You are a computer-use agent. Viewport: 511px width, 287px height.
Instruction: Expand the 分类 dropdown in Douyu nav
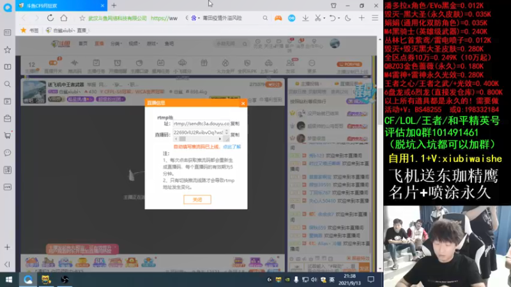(x=116, y=43)
